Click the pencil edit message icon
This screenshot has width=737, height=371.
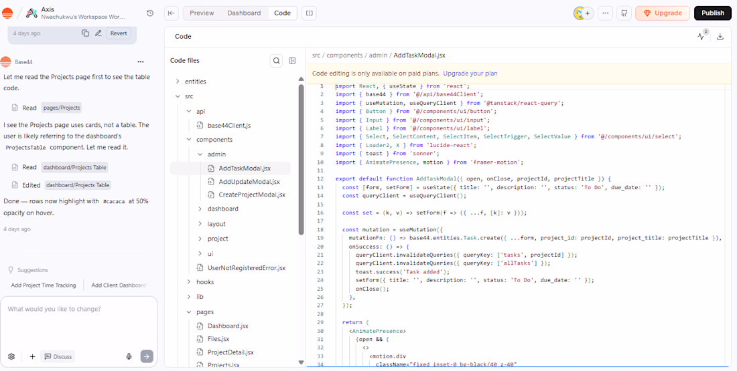(98, 33)
